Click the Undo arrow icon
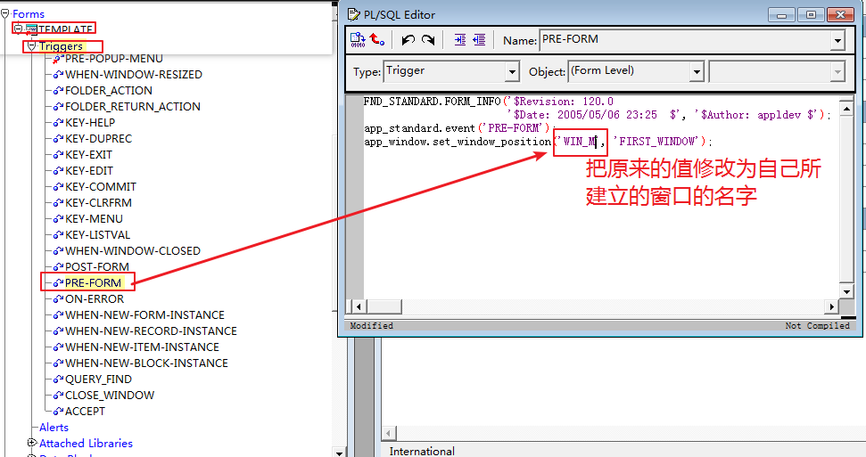Screen dimensions: 866x457 [x=408, y=40]
